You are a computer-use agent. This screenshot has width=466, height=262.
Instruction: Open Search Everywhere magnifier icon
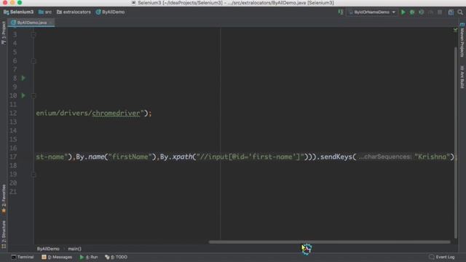(x=460, y=12)
